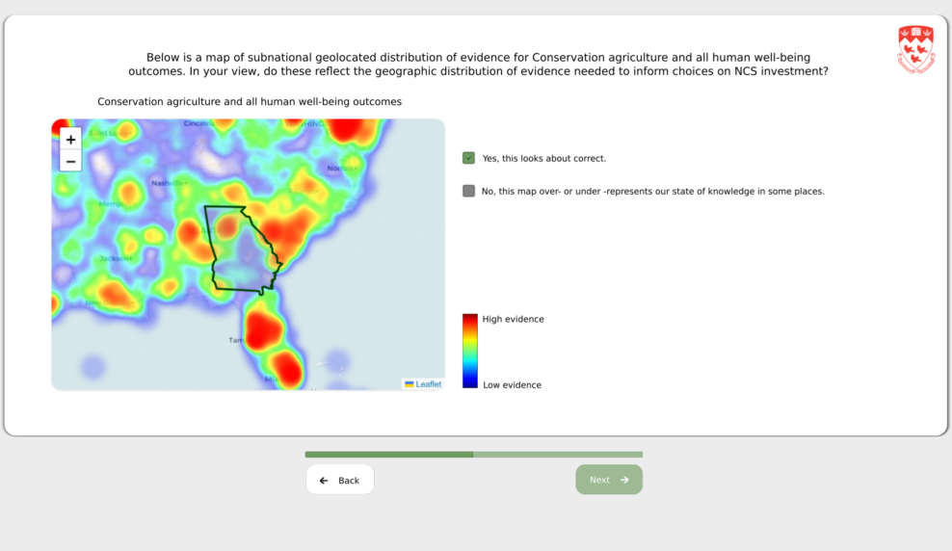952x551 pixels.
Task: Click the Back button text
Action: point(349,480)
